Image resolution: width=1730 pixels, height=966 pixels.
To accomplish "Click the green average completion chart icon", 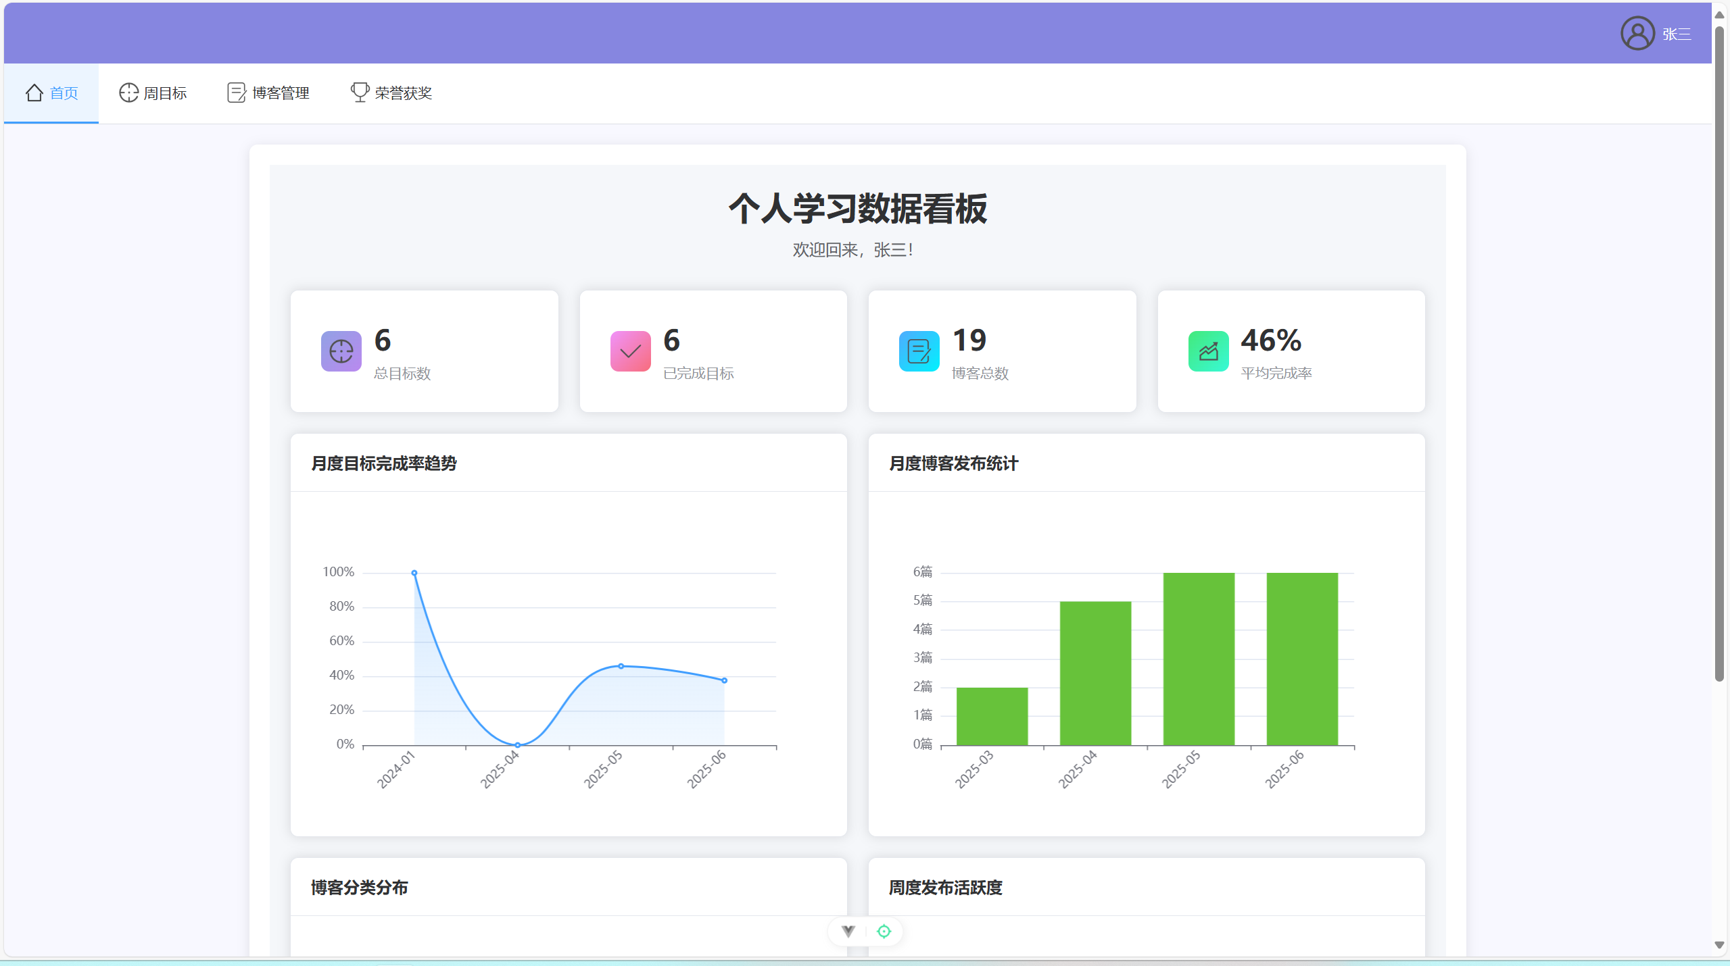I will click(1208, 351).
